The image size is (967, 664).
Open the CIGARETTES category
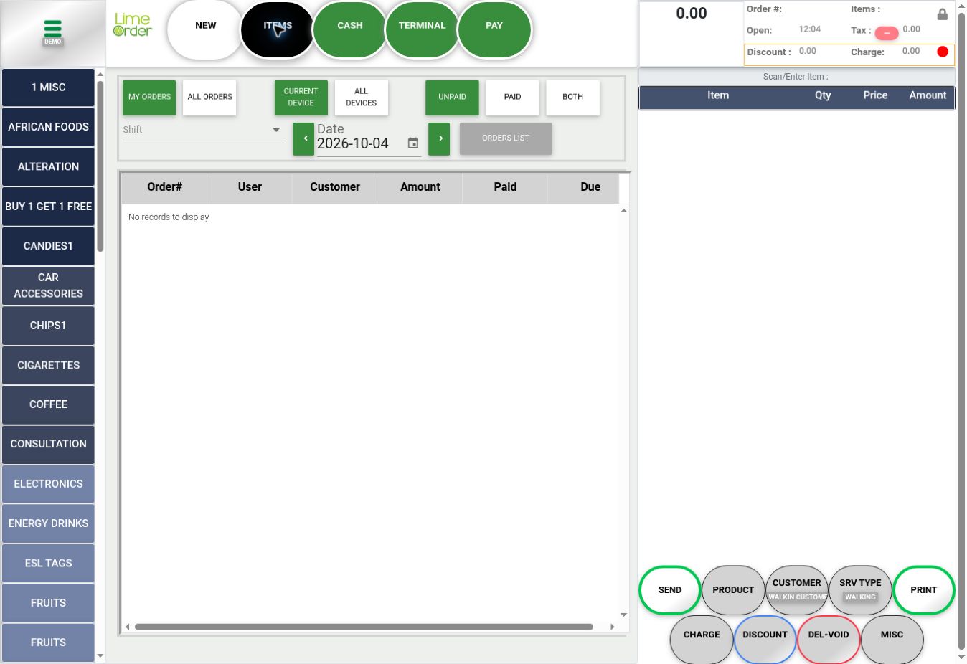48,365
